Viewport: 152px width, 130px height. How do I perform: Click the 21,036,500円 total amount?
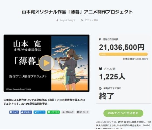pyautogui.click(x=122, y=47)
